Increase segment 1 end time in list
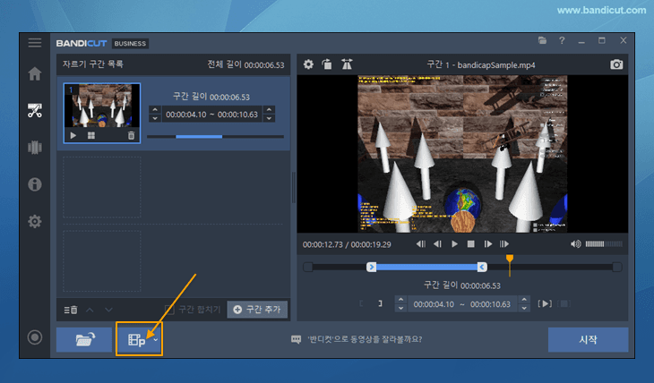 click(270, 109)
